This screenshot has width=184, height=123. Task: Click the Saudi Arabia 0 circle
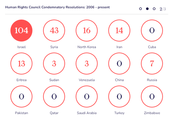(x=87, y=97)
